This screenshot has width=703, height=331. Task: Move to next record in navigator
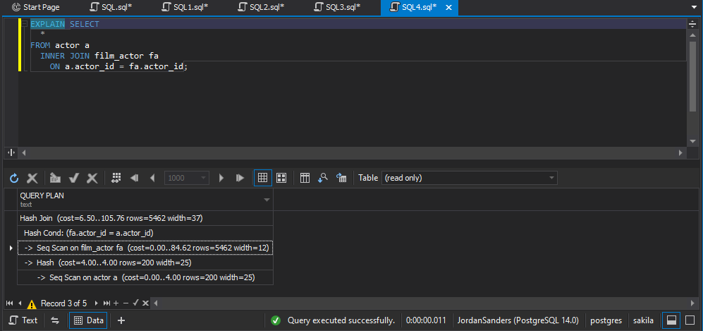(95, 303)
